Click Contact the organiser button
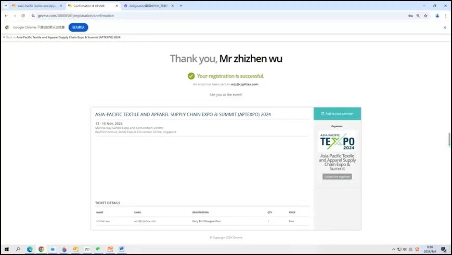The height and width of the screenshot is (255, 452). pos(337,177)
